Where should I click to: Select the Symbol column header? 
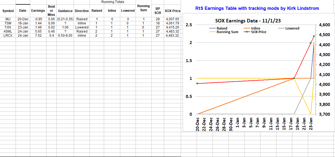[8, 11]
